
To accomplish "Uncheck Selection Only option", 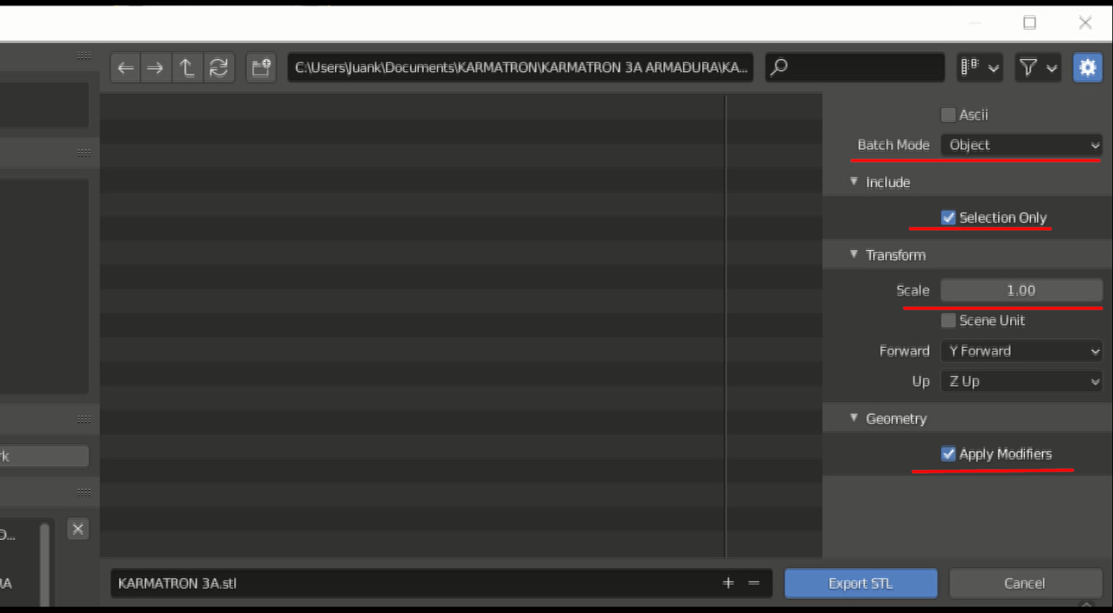I will [x=948, y=218].
